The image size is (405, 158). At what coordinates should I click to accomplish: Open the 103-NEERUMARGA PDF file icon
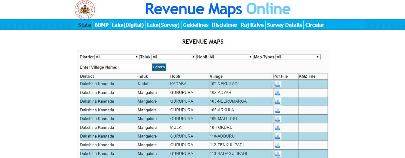pyautogui.click(x=277, y=101)
